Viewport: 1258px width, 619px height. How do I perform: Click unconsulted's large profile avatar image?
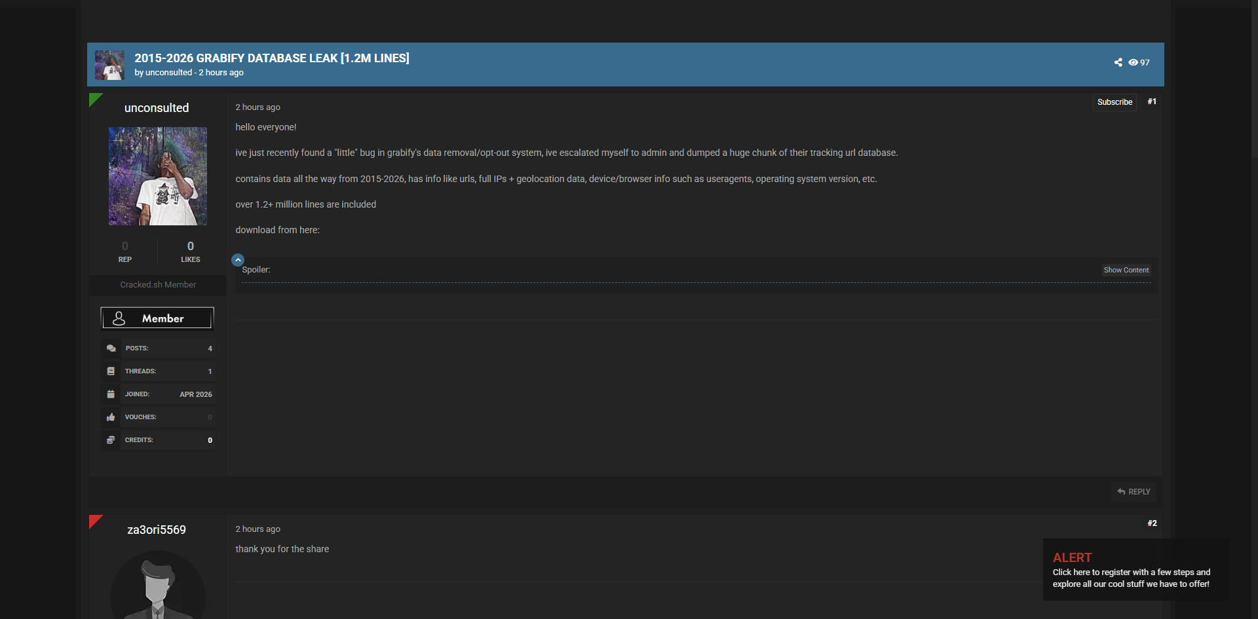click(x=158, y=176)
